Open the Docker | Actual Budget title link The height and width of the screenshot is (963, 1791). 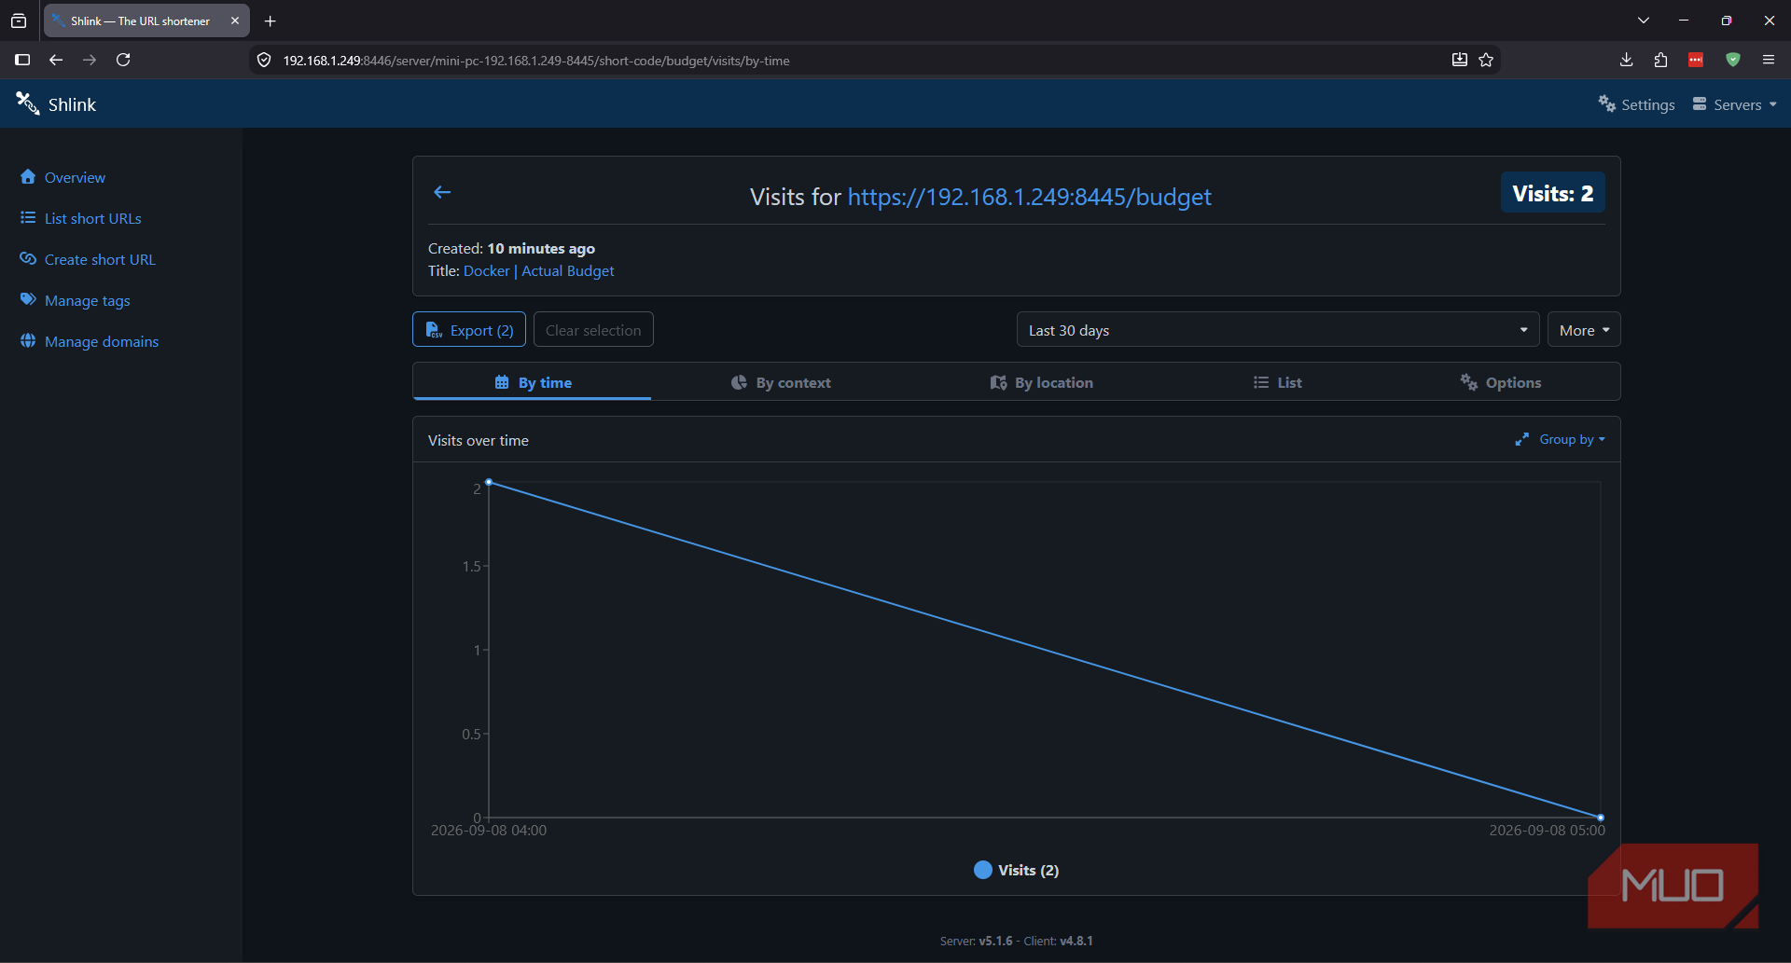coord(539,270)
